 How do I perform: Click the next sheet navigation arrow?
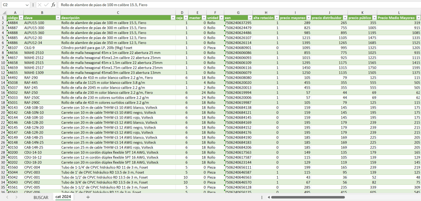click(16, 197)
